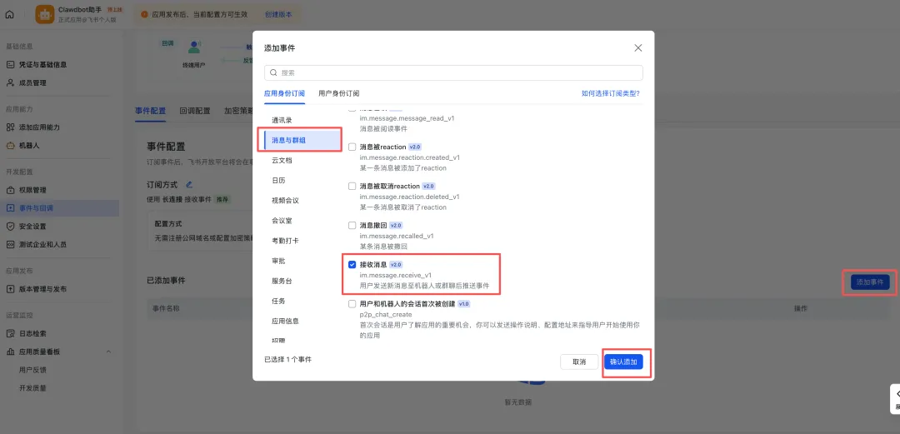The width and height of the screenshot is (900, 434).
Task: Click the 权限管理 sidebar icon
Action: coord(10,190)
